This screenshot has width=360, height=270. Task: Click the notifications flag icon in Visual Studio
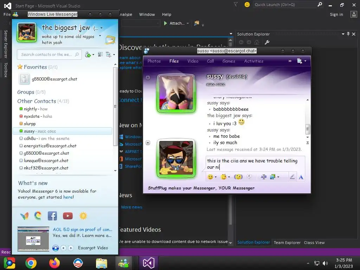click(x=236, y=4)
